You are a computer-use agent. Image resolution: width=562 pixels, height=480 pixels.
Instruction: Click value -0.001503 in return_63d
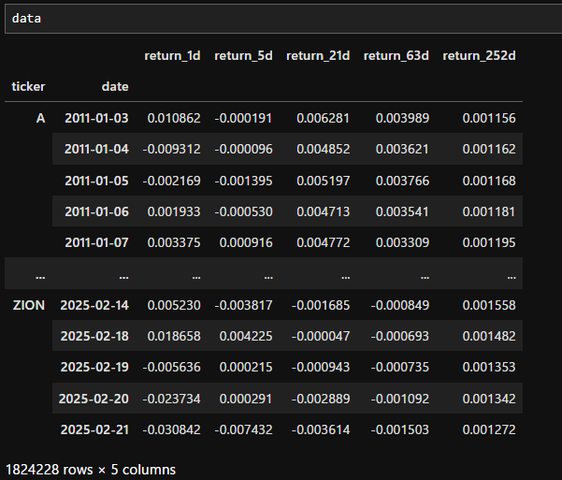pos(399,429)
